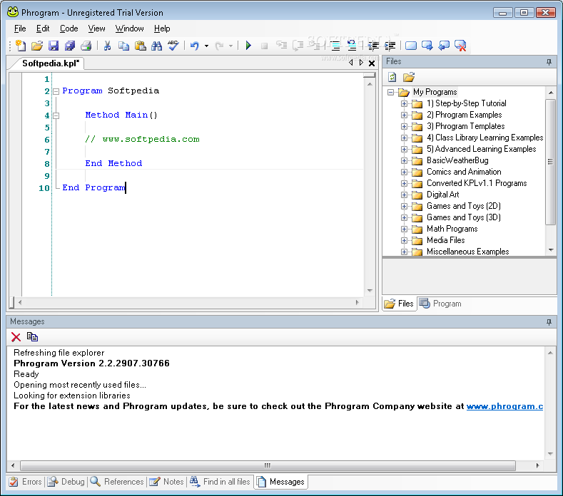Click the comment lines toolbar icon
Image resolution: width=563 pixels, height=496 pixels.
point(335,46)
